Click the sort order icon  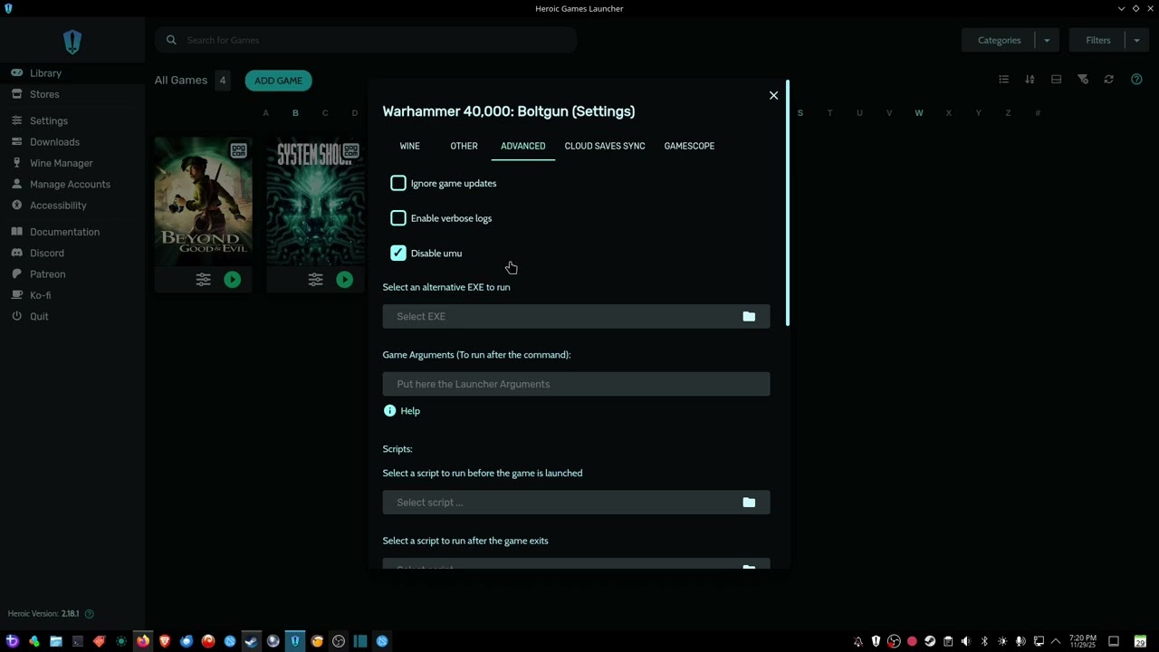click(1030, 80)
